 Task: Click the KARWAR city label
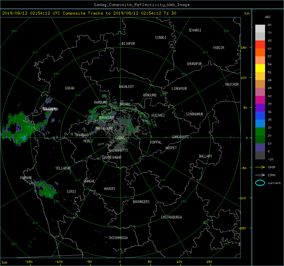point(26,178)
